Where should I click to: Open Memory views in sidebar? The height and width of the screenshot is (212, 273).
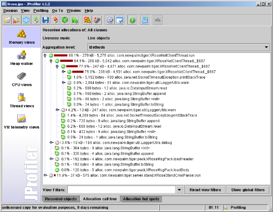(22, 37)
